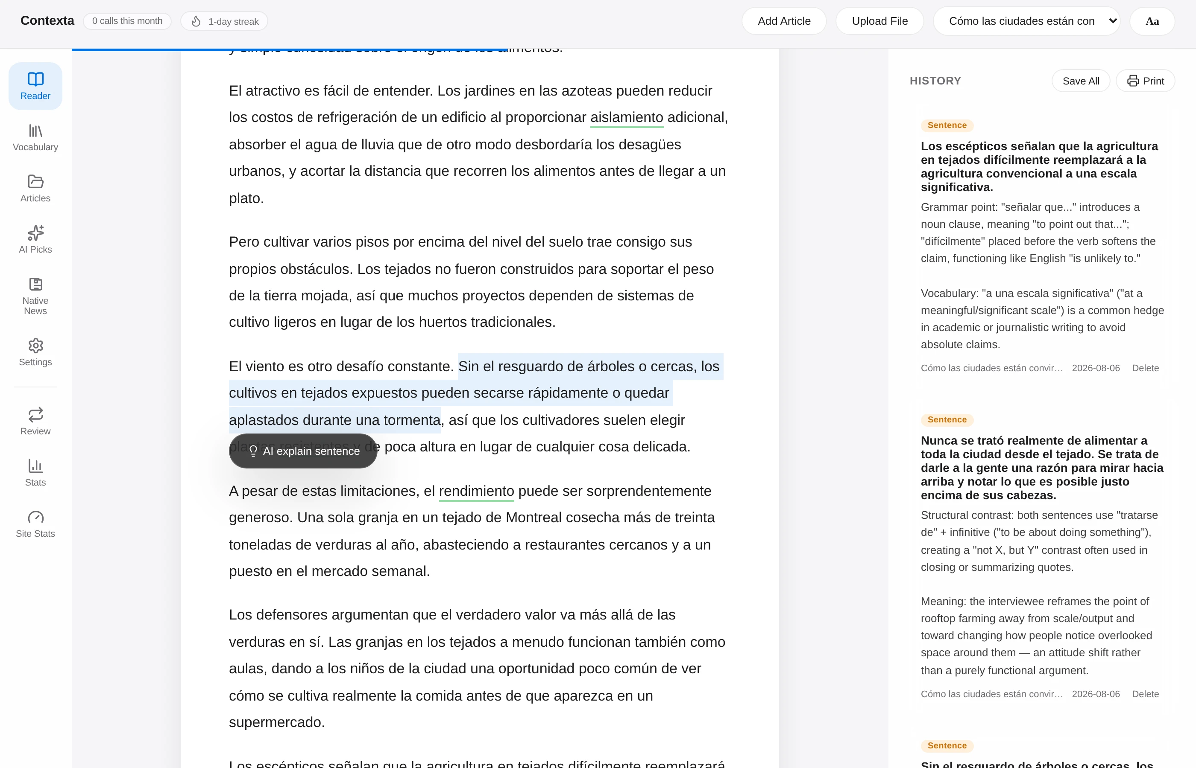Click Save All in History panel
The image size is (1196, 768).
click(1081, 81)
